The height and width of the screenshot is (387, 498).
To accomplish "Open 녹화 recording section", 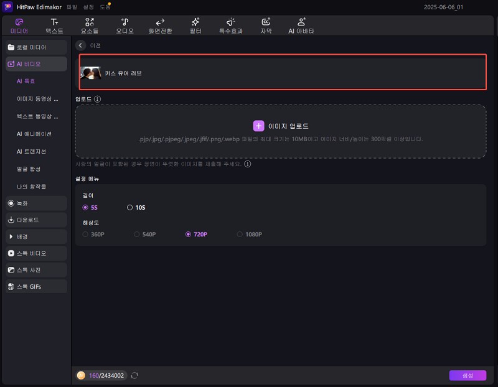I will [x=36, y=203].
